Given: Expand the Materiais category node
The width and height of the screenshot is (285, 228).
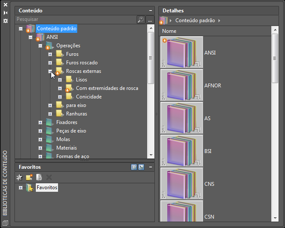Looking at the screenshot, I should [x=41, y=148].
